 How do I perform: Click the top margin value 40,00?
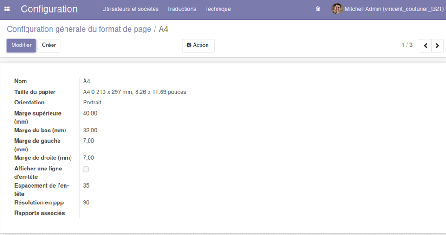coord(90,113)
